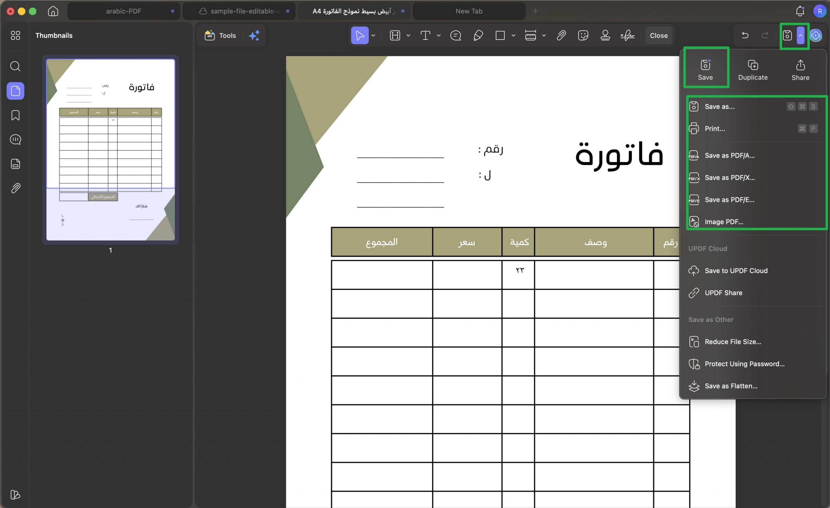This screenshot has width=830, height=508.
Task: Select Save to UPDF Cloud
Action: point(753,271)
